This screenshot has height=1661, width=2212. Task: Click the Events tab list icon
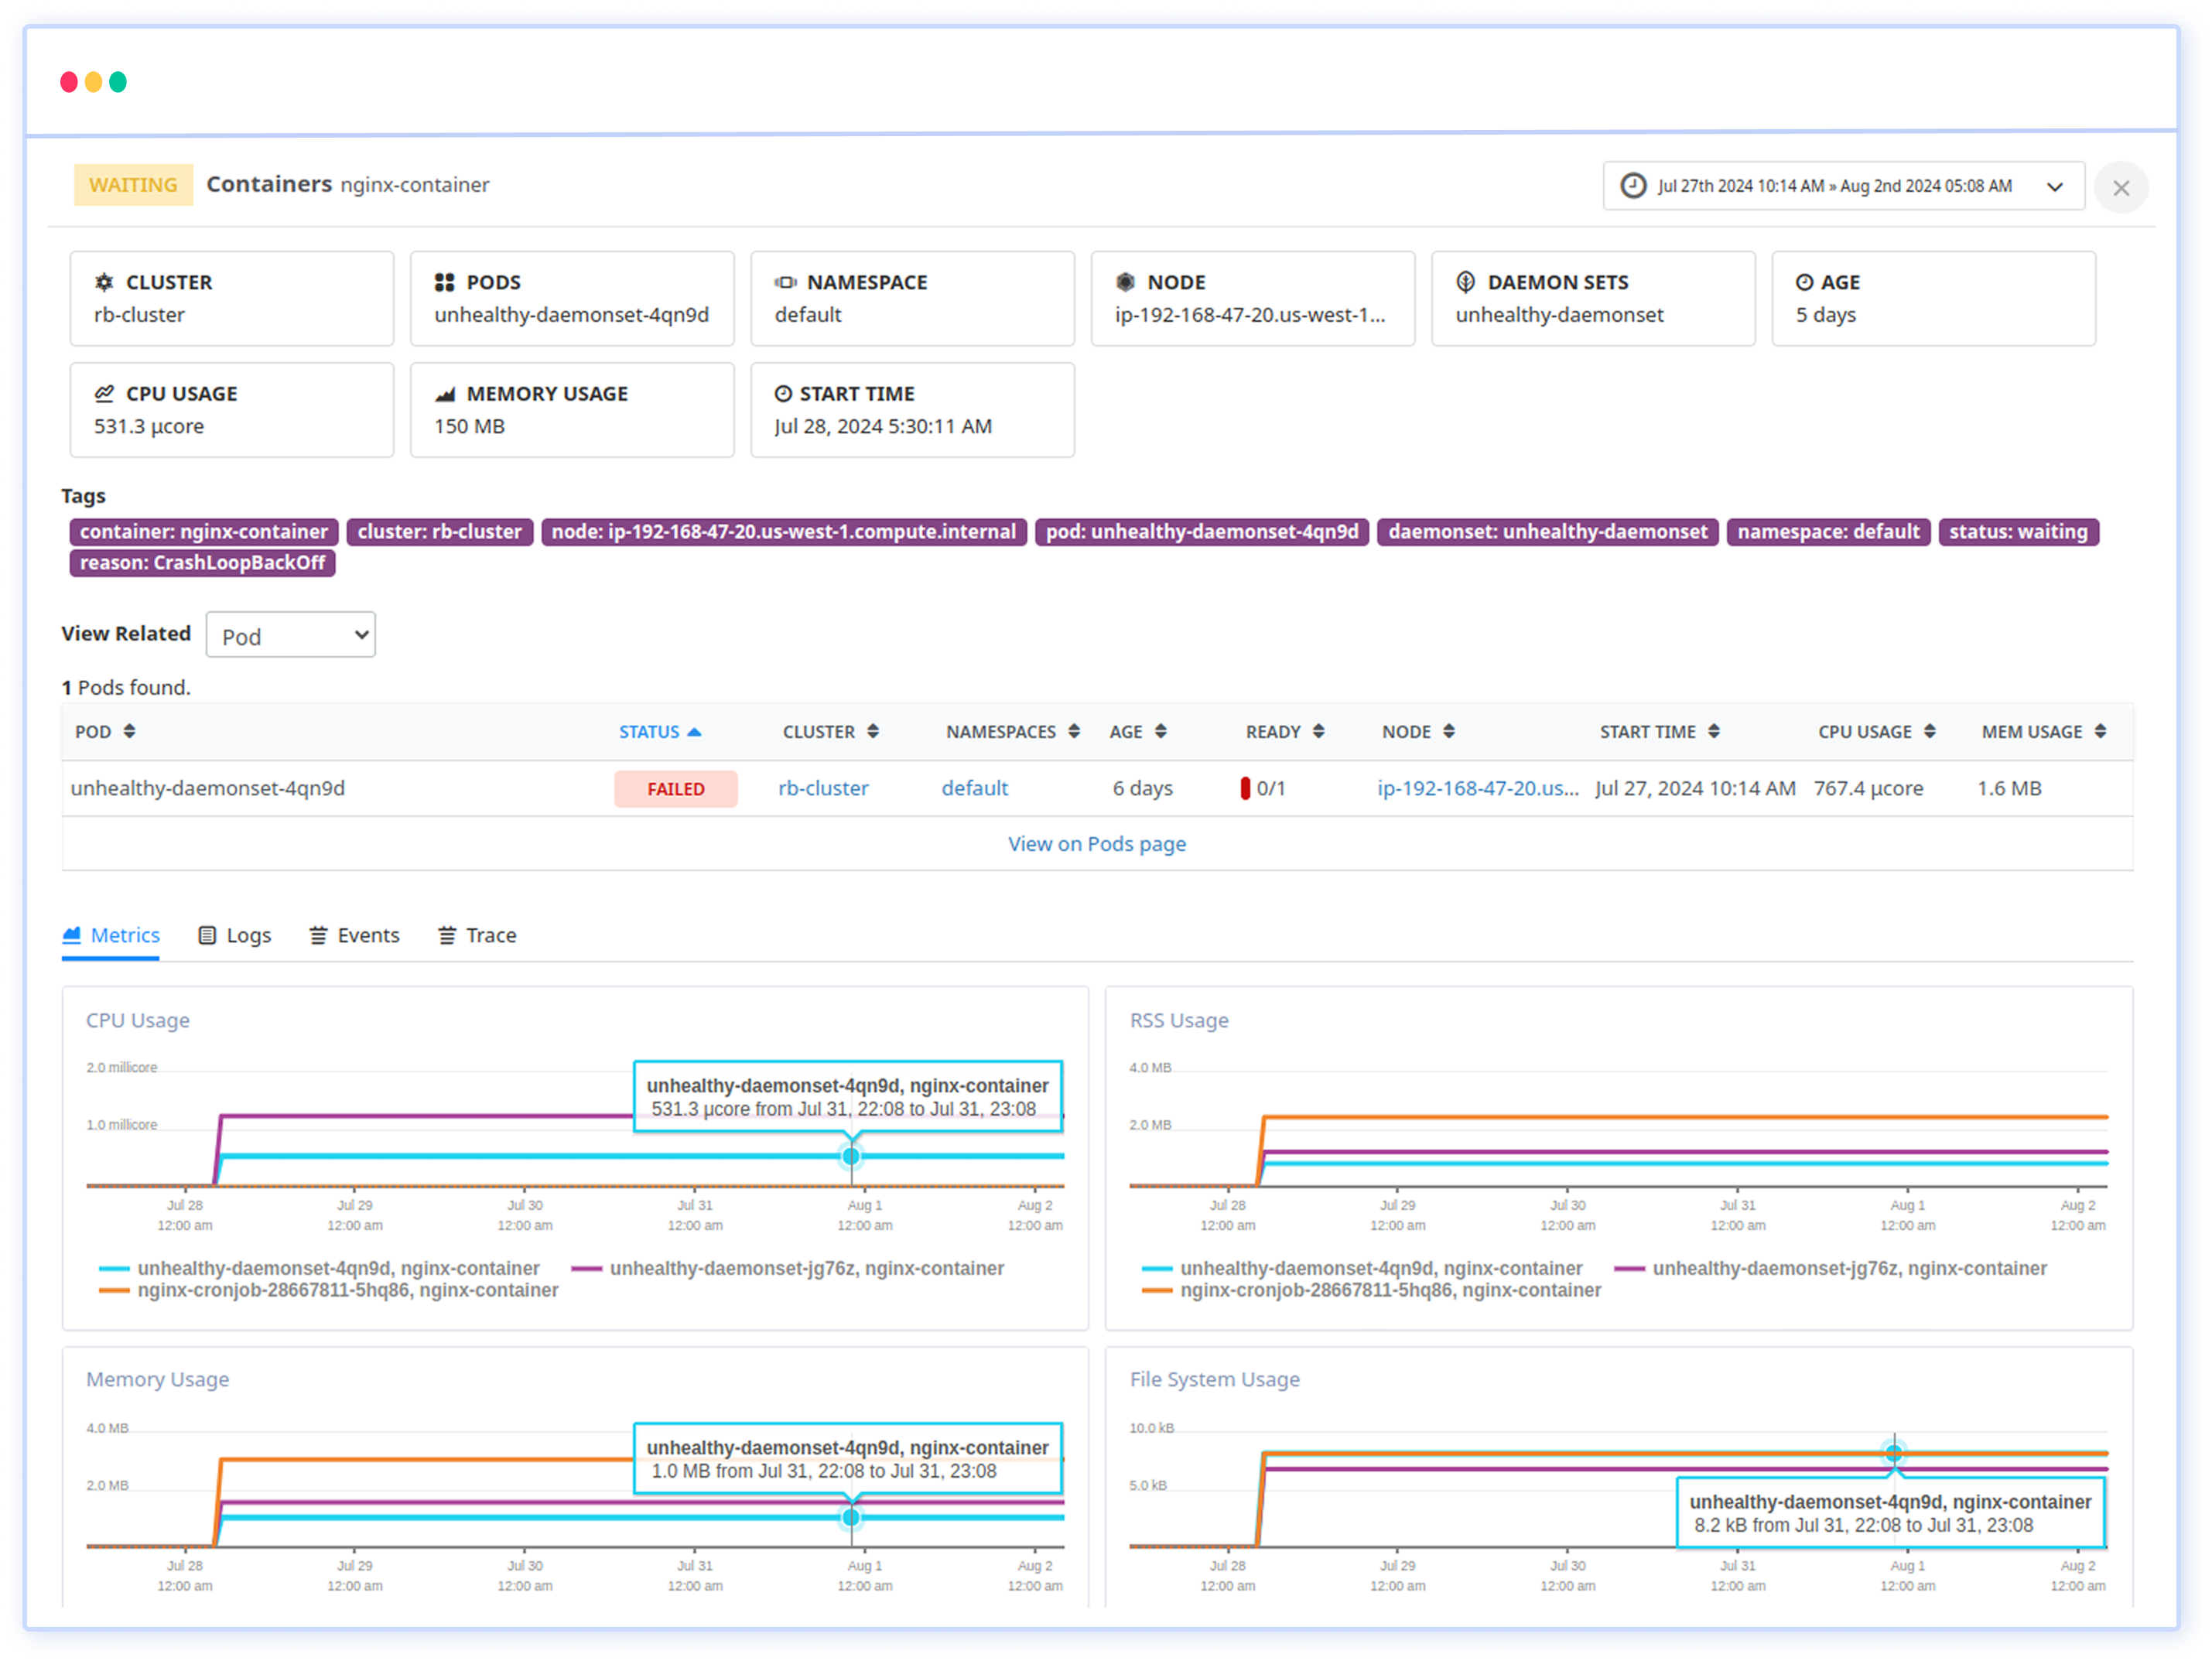[318, 936]
